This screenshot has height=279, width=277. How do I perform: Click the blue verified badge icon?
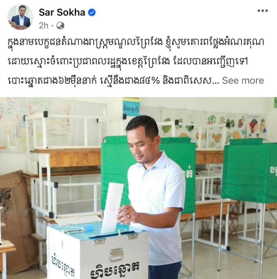(92, 12)
